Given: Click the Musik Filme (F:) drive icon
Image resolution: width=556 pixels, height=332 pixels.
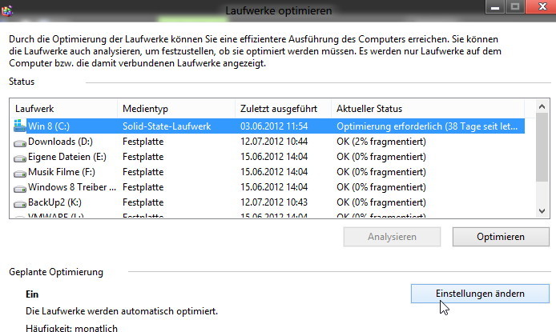Looking at the screenshot, I should coord(20,173).
